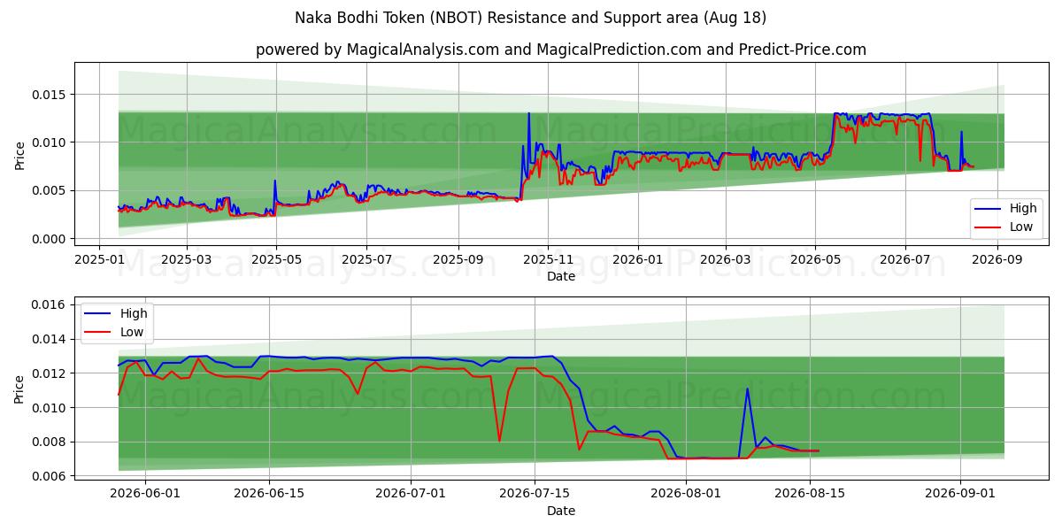Click the bottom chart x-axis label 2026-08-01
Screen dimensions: 1062x531
[x=686, y=493]
